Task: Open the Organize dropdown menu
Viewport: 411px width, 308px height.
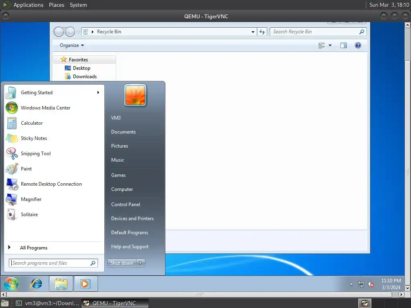Action: click(71, 45)
